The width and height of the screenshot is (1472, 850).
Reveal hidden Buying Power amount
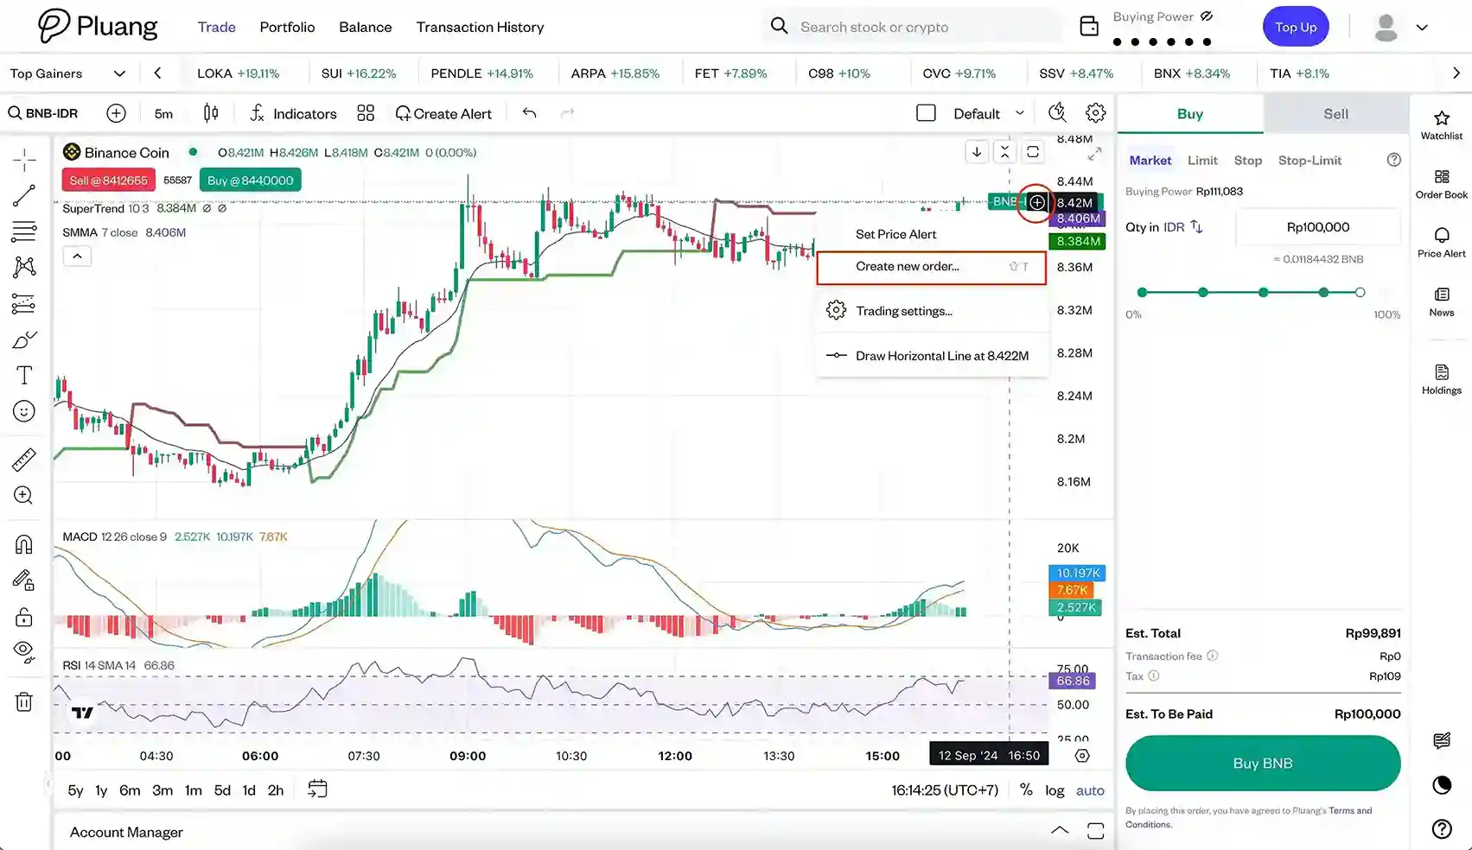(x=1207, y=16)
